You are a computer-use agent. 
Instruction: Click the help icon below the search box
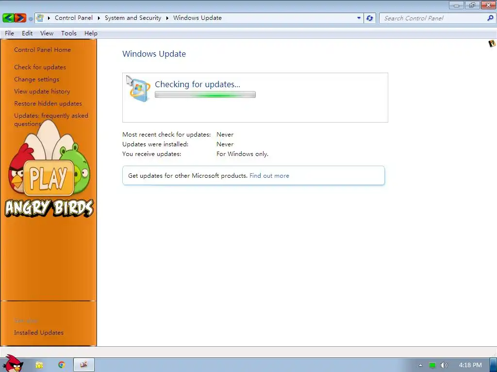pyautogui.click(x=492, y=44)
